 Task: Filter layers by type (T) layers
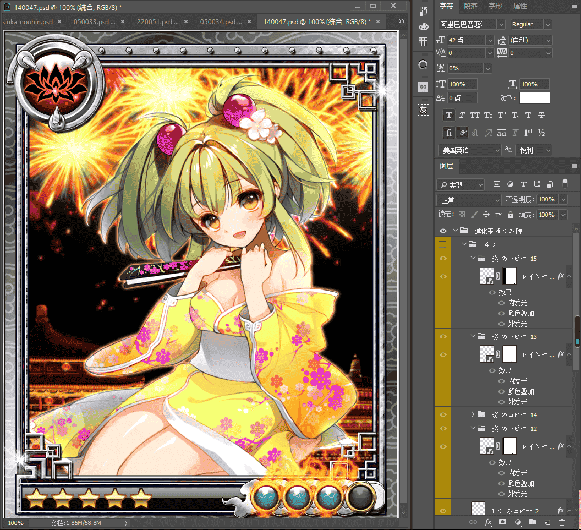tap(524, 184)
